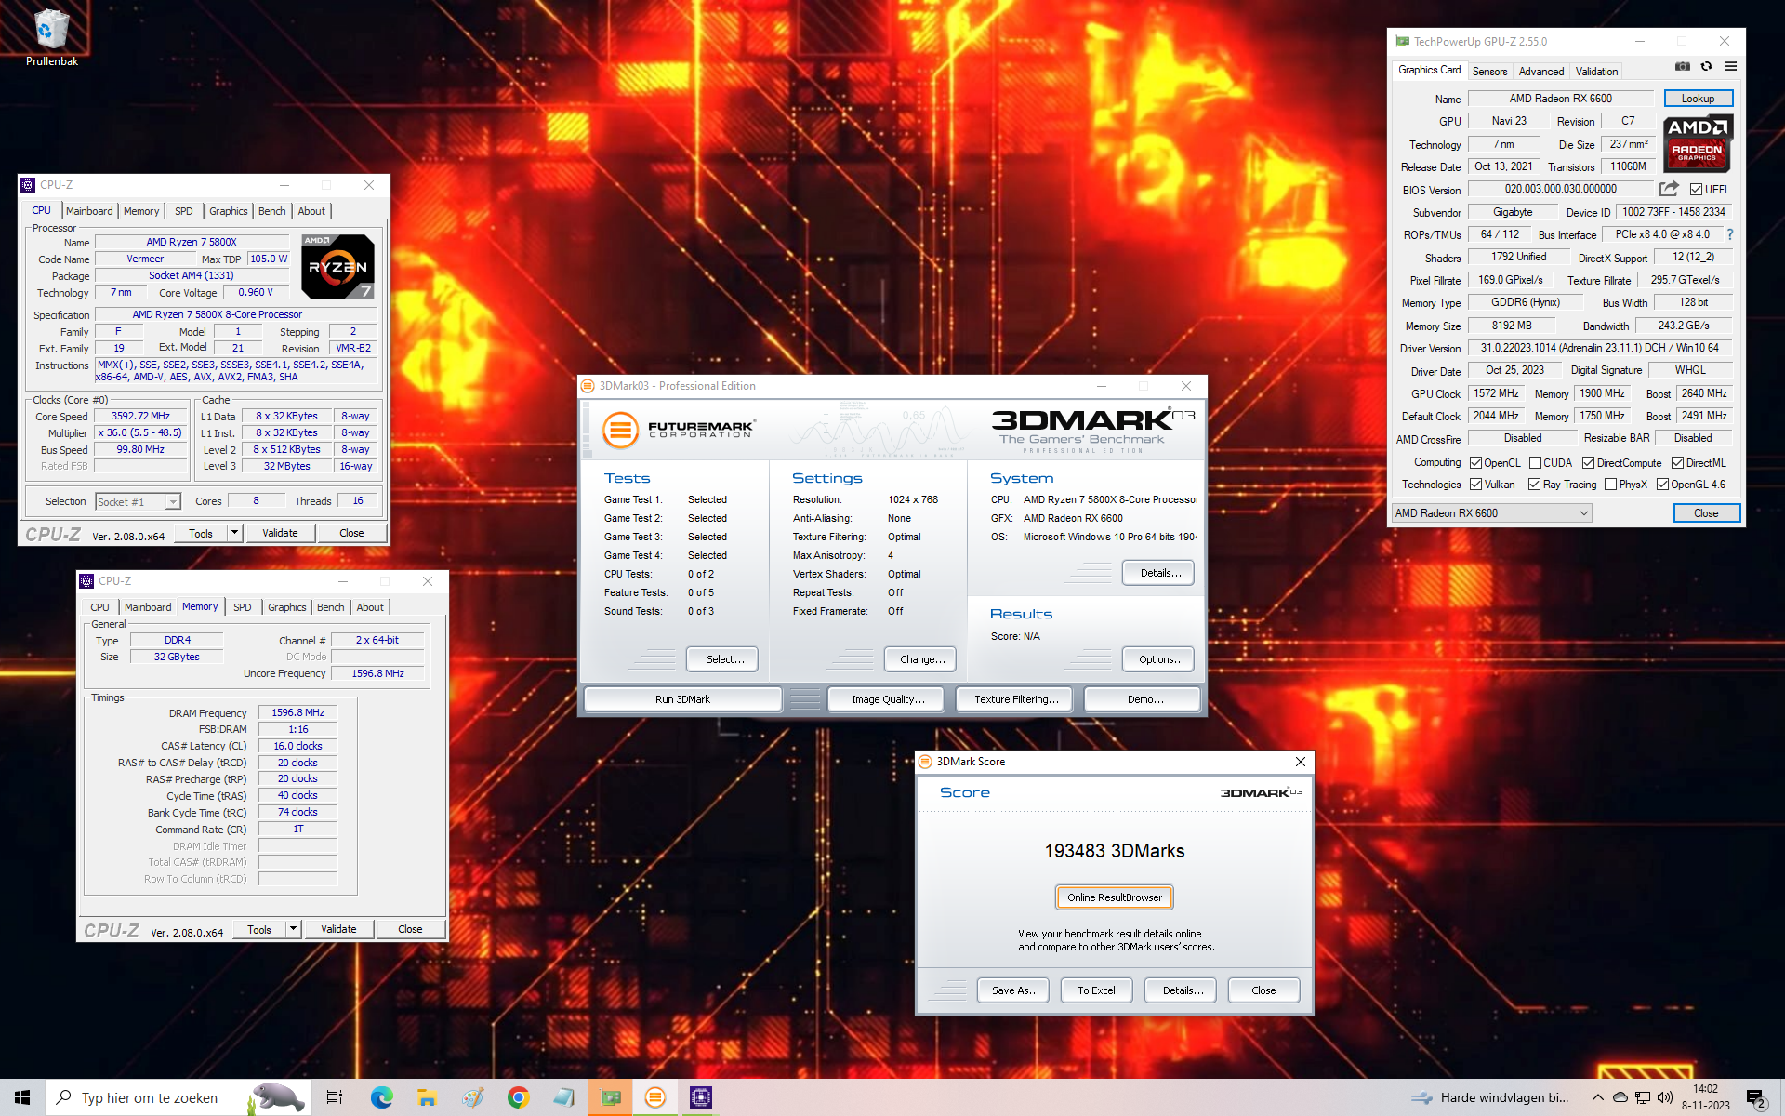Viewport: 1785px width, 1116px height.
Task: Open the Prullenbak recycle bin icon
Action: pos(51,37)
